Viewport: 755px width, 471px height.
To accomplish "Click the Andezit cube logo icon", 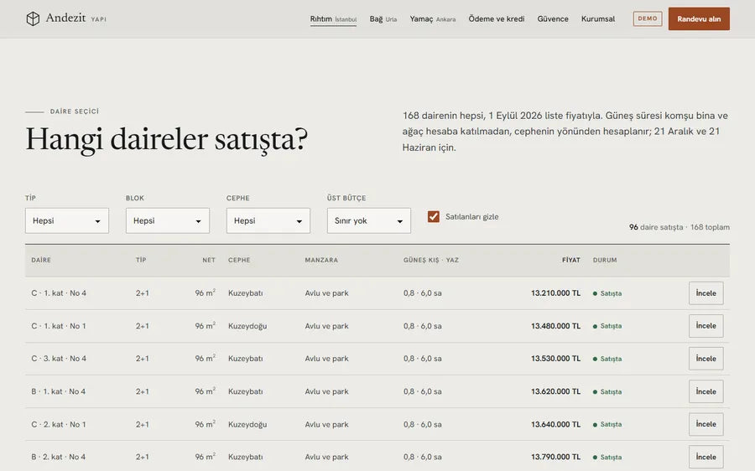I will point(33,18).
